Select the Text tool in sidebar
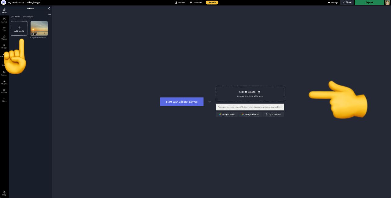Image resolution: width=391 pixels, height=198 pixels. click(x=4, y=29)
